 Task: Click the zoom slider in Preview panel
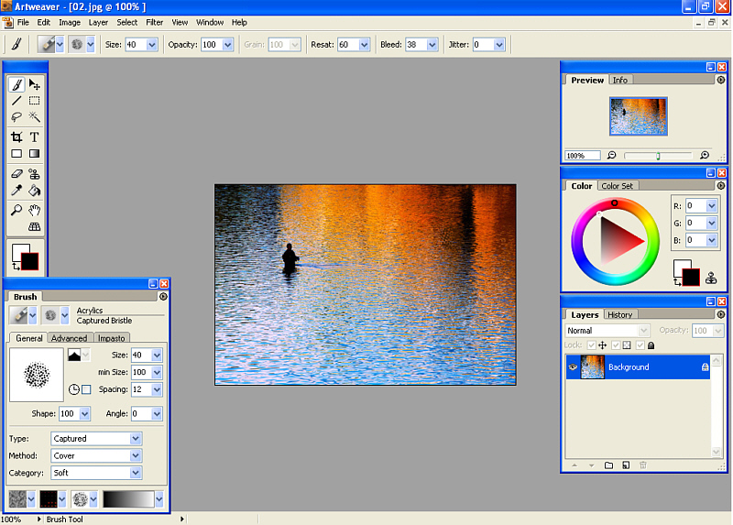click(658, 156)
